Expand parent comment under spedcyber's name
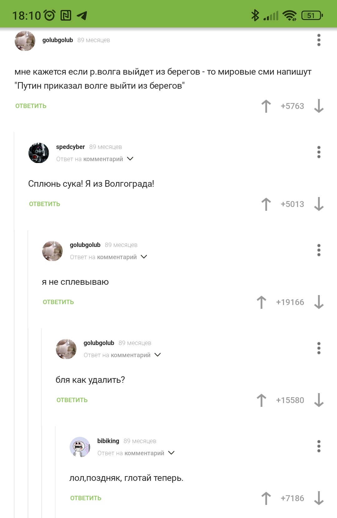The width and height of the screenshot is (337, 518). [x=130, y=159]
